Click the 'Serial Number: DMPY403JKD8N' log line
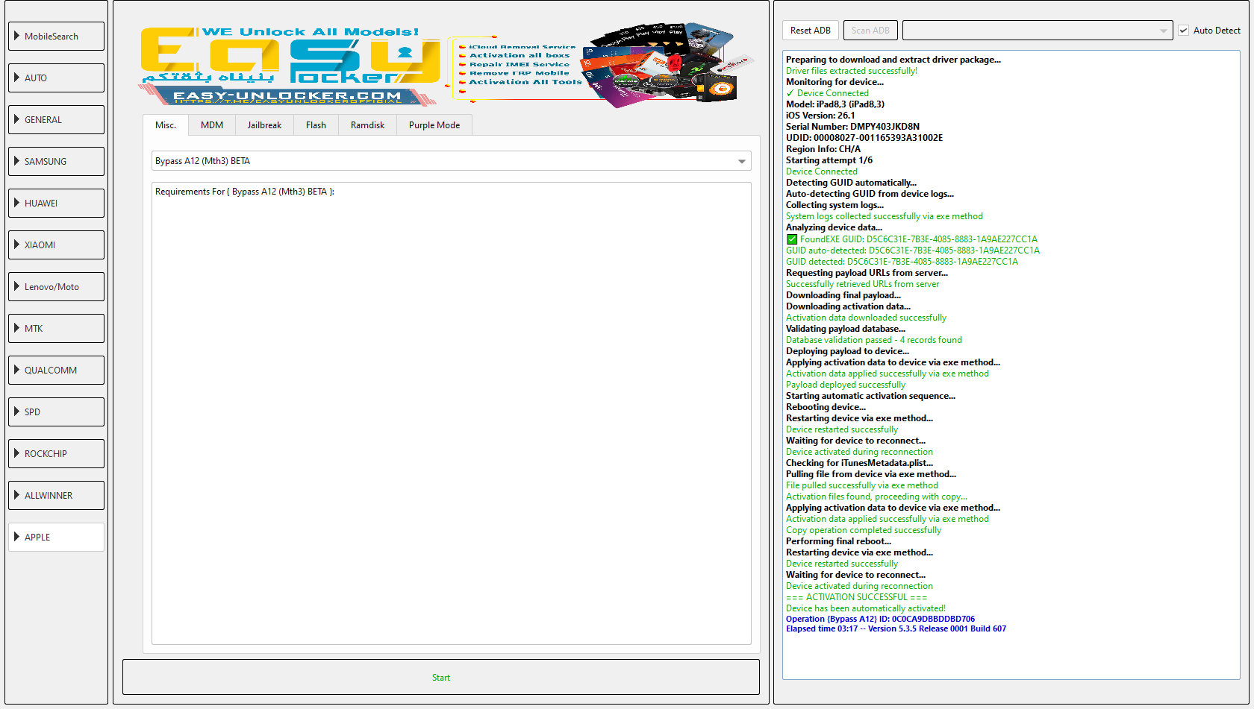 pos(852,127)
